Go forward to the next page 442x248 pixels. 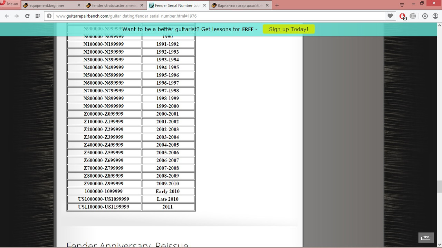click(x=17, y=16)
